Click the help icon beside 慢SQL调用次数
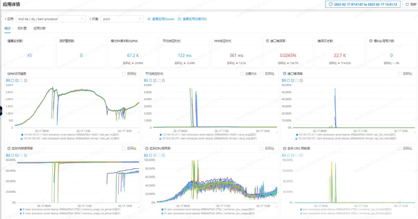This screenshot has height=219, width=418. 371,41
